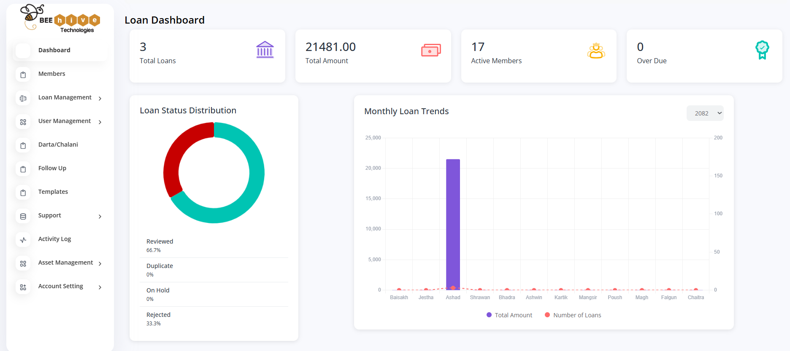Screen dimensions: 790x351
Task: Open the Follow Up page link
Action: click(x=52, y=168)
